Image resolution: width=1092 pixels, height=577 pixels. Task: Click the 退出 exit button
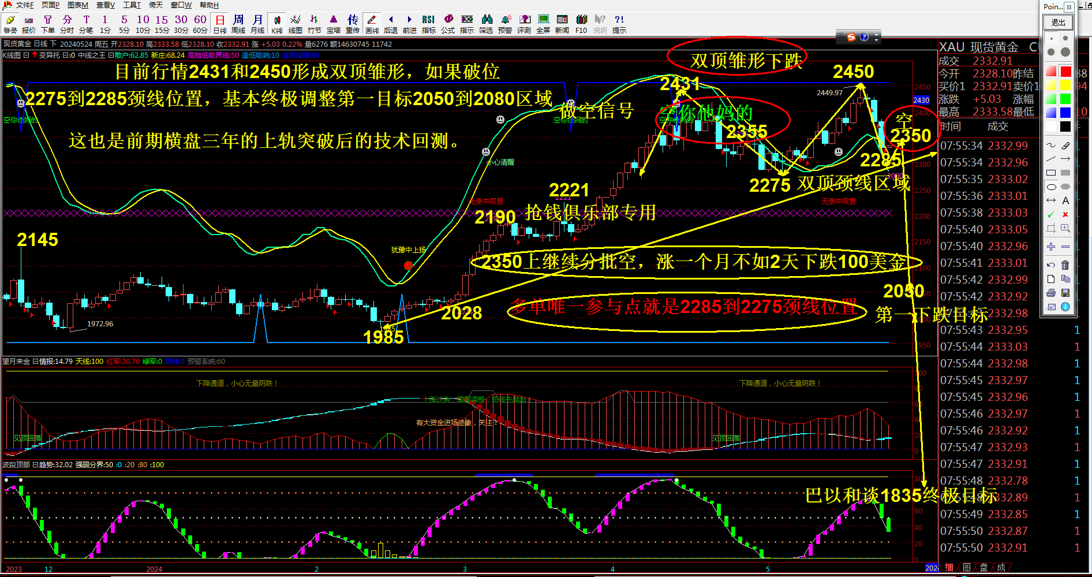click(1060, 22)
